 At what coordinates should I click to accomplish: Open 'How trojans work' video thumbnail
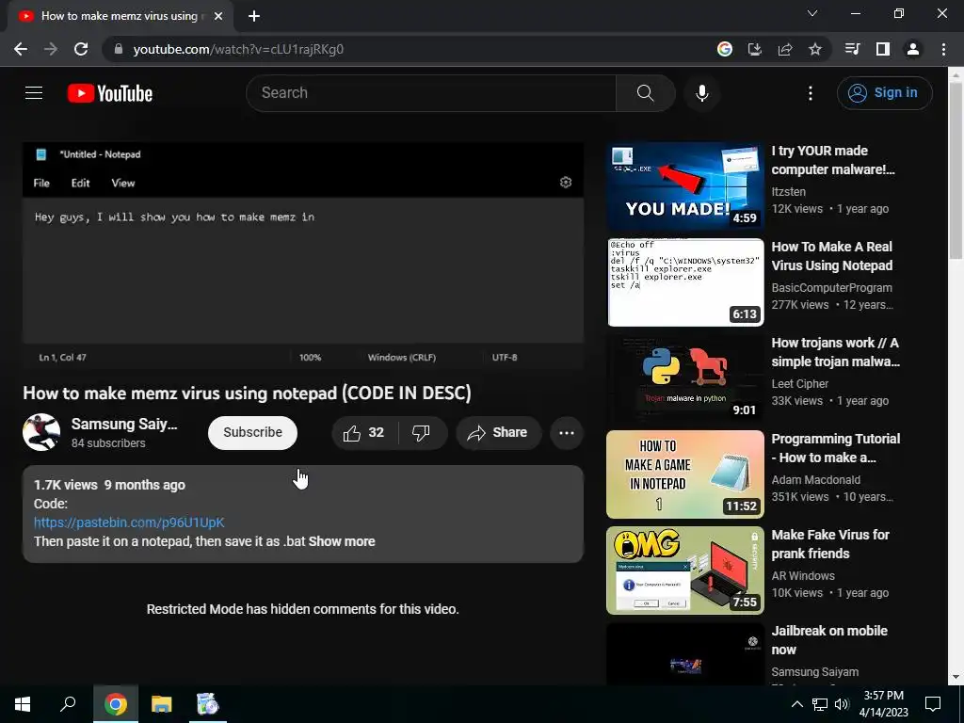[x=685, y=378]
